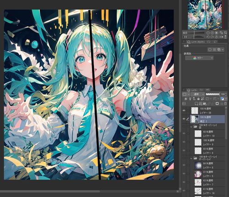
Task: Reset canvas rotation in Navigator
Action: [x=216, y=37]
